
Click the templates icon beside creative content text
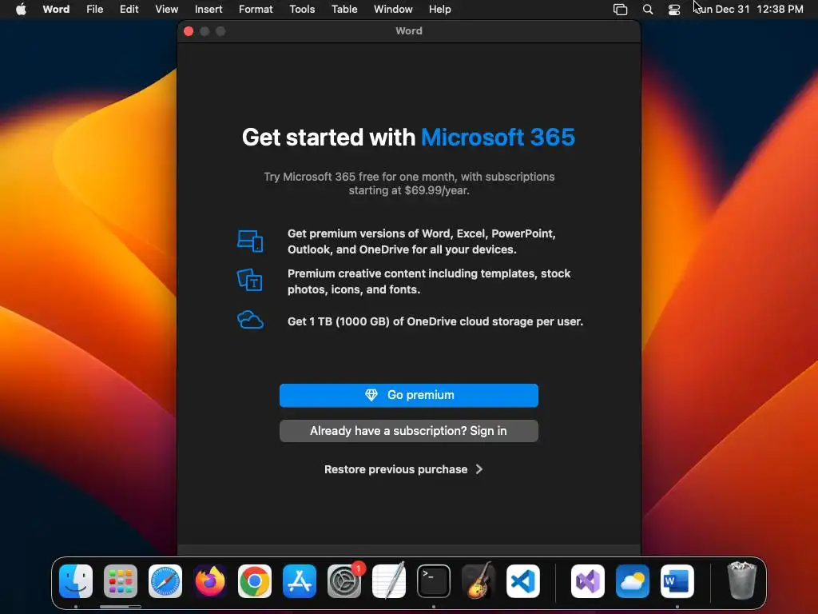pos(250,281)
